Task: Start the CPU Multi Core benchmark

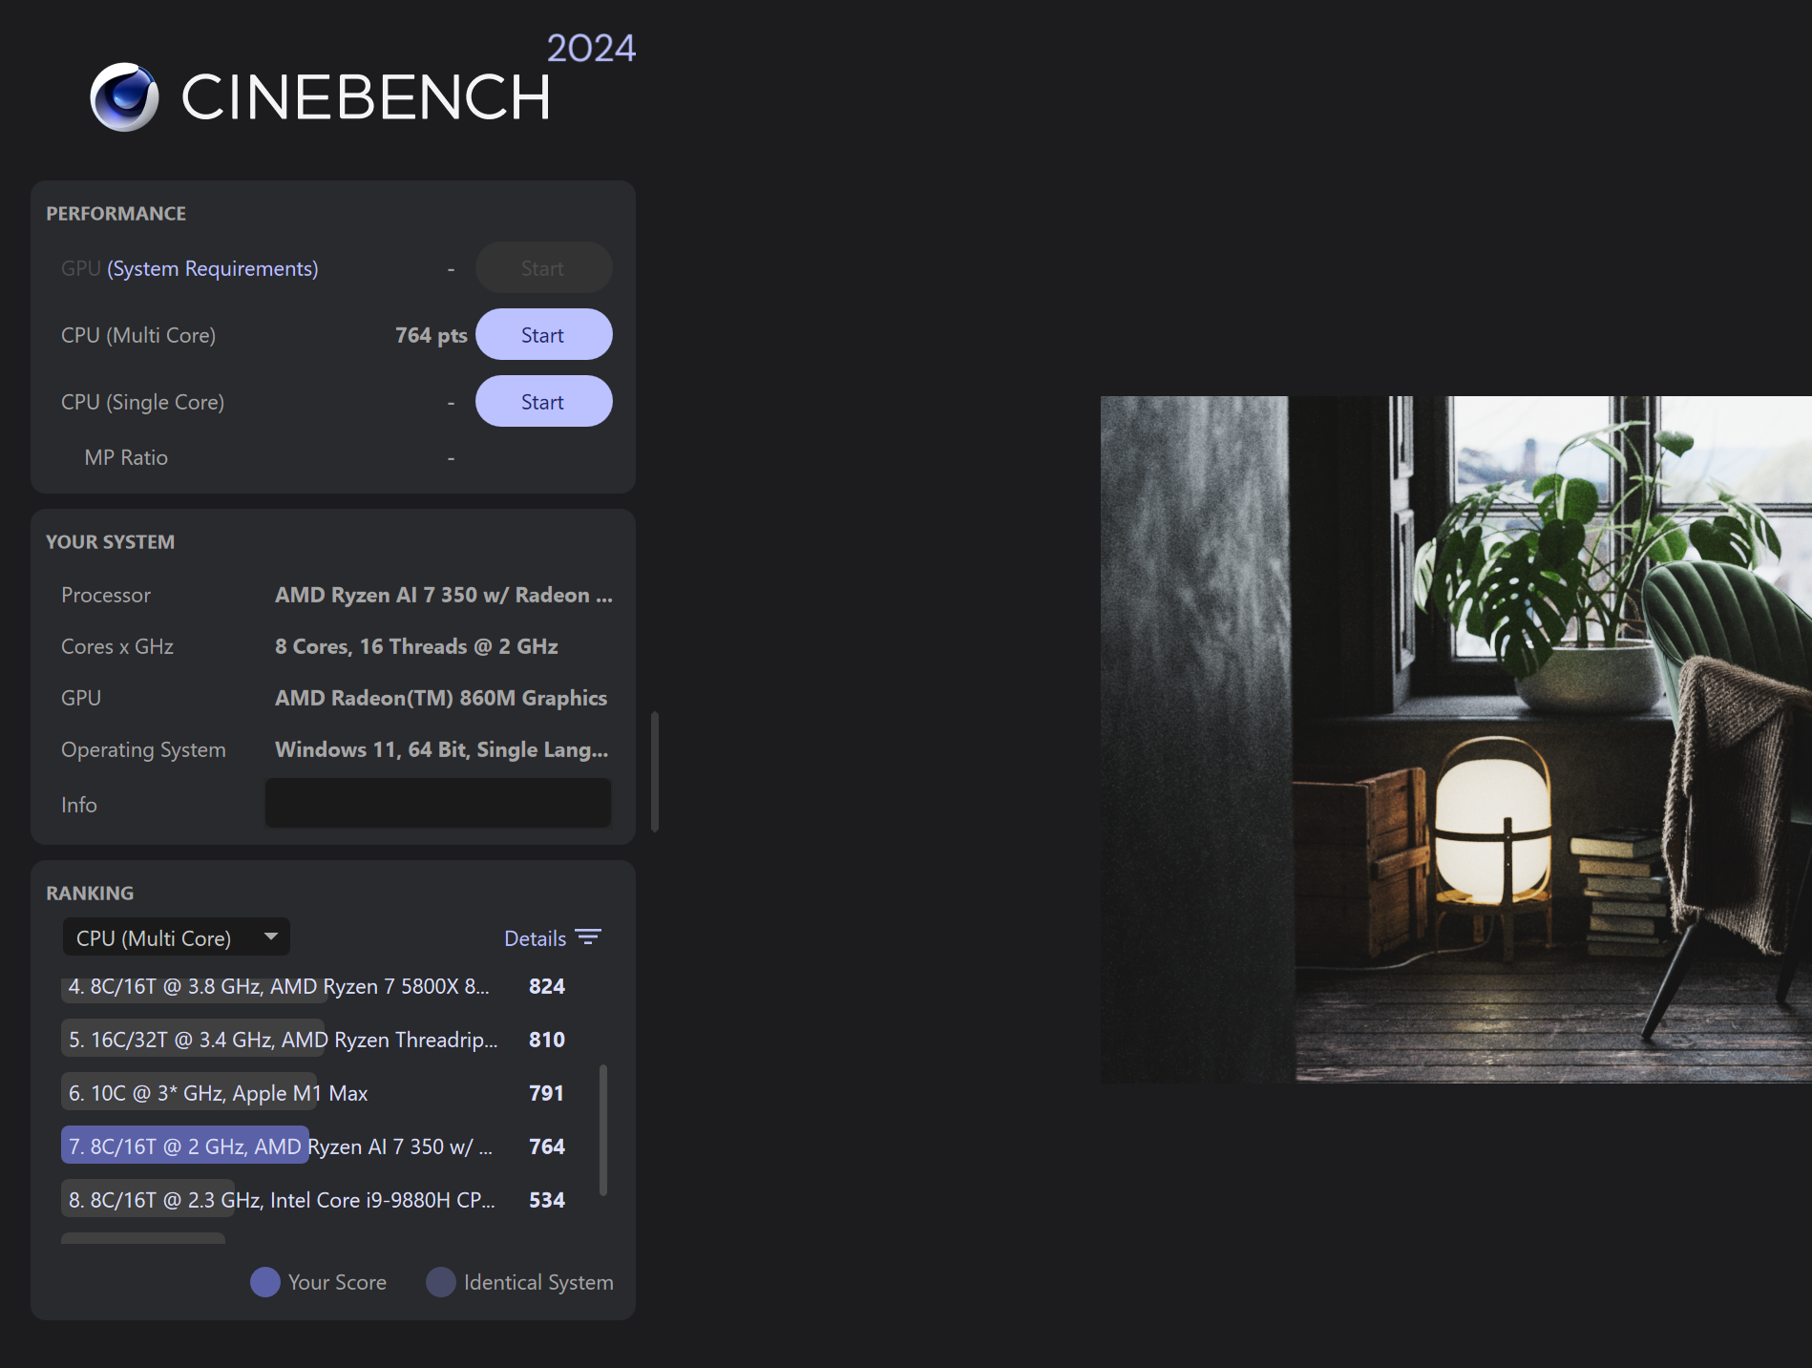Action: point(543,335)
